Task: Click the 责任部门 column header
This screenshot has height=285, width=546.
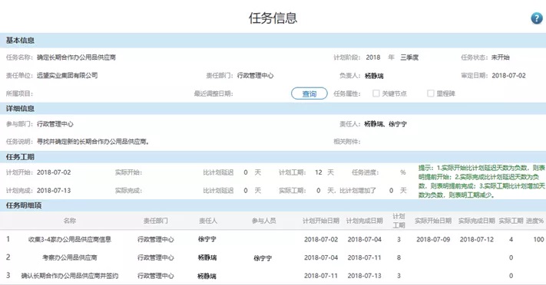Action: [156, 221]
